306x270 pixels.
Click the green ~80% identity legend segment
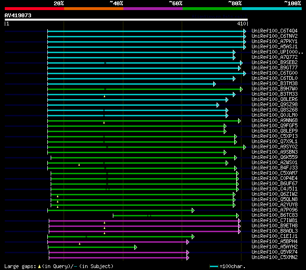(x=212, y=9)
